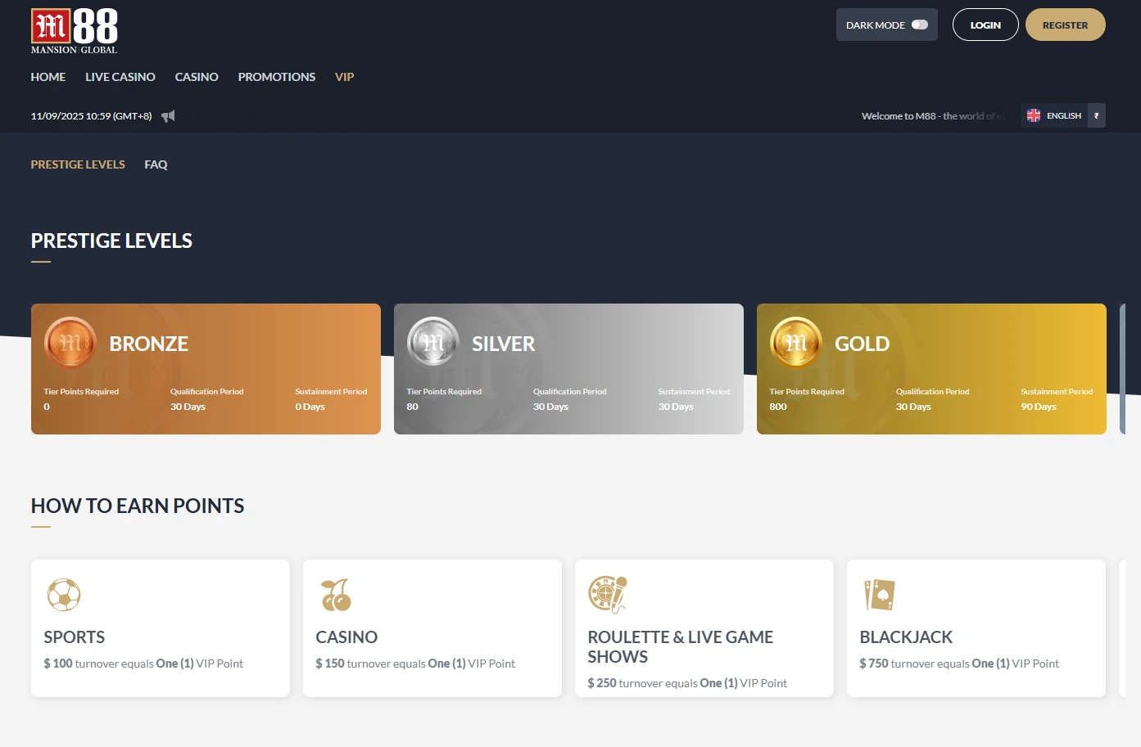Expand the currency selector arrow
1141x747 pixels.
click(x=1097, y=116)
